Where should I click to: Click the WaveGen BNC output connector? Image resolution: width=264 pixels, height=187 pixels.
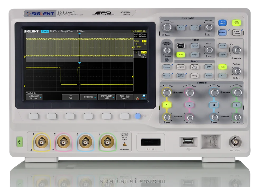(x=235, y=142)
